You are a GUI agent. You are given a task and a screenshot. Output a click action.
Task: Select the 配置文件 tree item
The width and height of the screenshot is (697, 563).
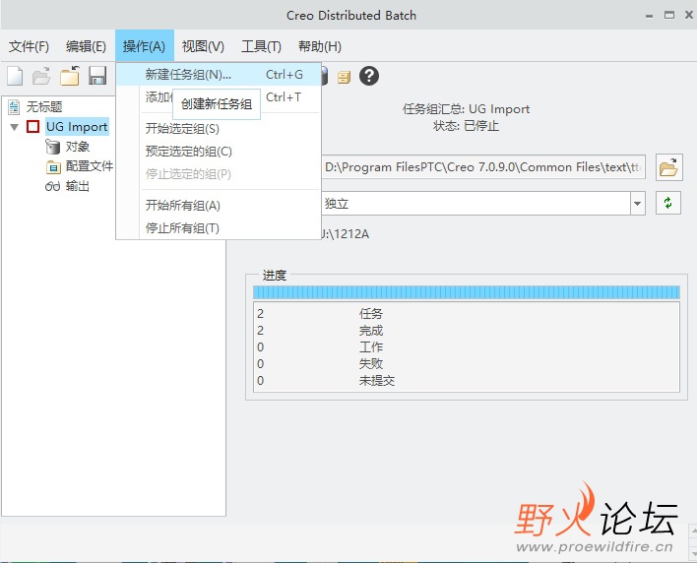pos(90,166)
